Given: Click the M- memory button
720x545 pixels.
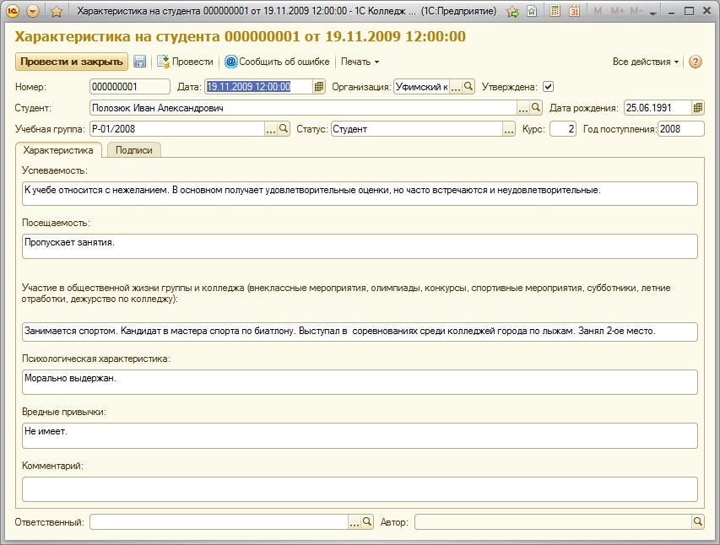Looking at the screenshot, I should (636, 11).
